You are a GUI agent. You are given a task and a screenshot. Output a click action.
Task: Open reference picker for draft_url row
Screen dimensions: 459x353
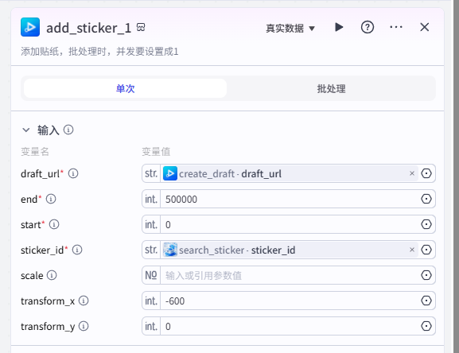(426, 173)
